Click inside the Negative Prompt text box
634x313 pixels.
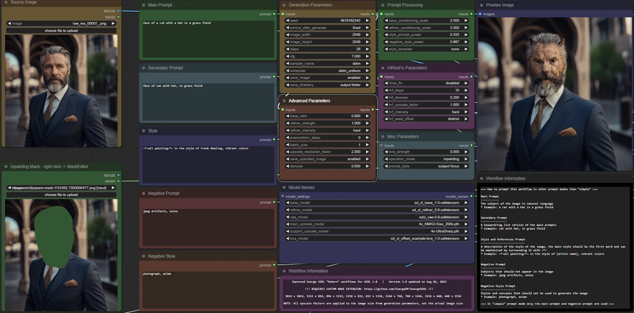click(x=208, y=227)
